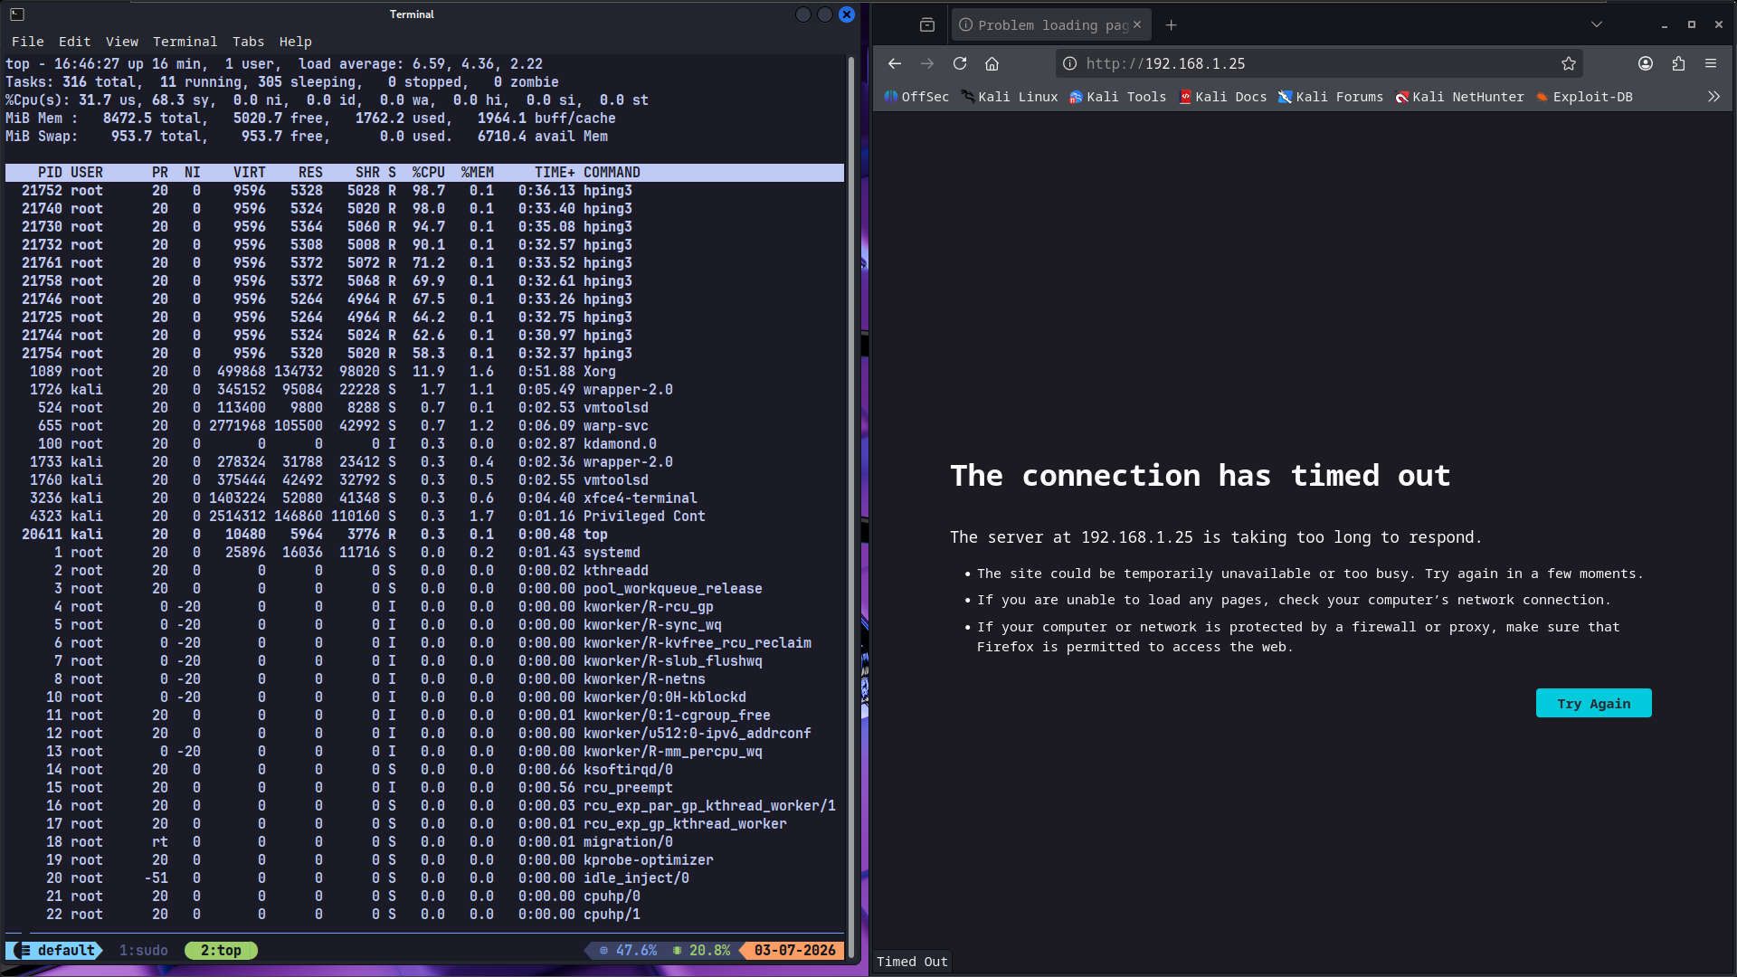Reload the page in Firefox

coord(960,63)
